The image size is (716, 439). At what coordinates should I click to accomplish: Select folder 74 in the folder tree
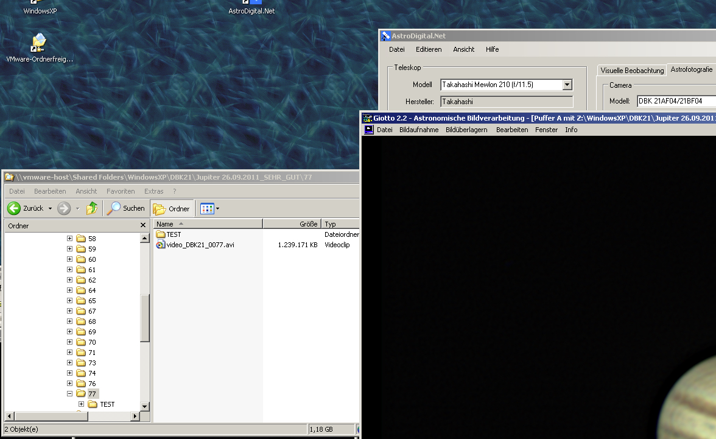[x=86, y=373]
